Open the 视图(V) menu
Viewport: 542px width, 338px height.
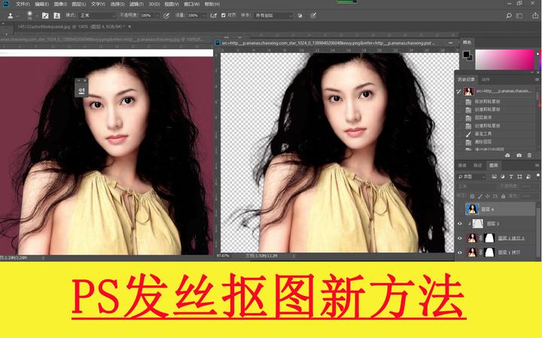pos(172,5)
